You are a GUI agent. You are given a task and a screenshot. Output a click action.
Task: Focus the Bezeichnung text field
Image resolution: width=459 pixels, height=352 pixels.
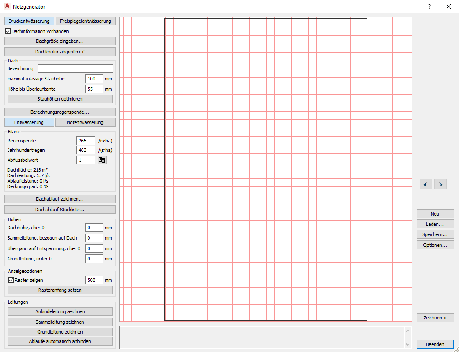click(75, 68)
